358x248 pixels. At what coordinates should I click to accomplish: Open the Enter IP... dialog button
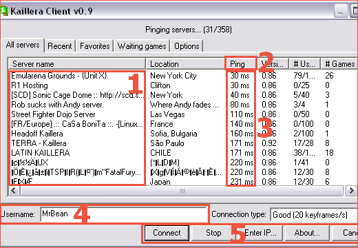point(260,233)
